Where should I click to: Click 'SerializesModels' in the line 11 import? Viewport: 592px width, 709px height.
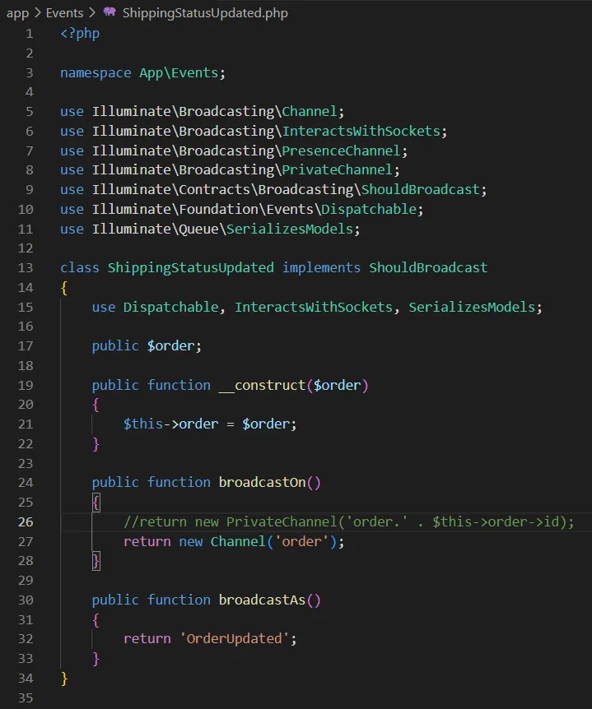coord(289,229)
